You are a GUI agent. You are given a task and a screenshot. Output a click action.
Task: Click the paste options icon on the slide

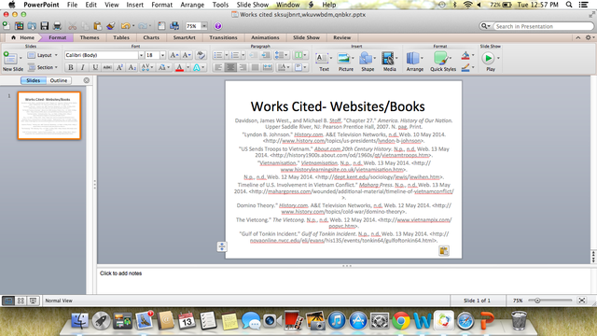click(x=444, y=251)
